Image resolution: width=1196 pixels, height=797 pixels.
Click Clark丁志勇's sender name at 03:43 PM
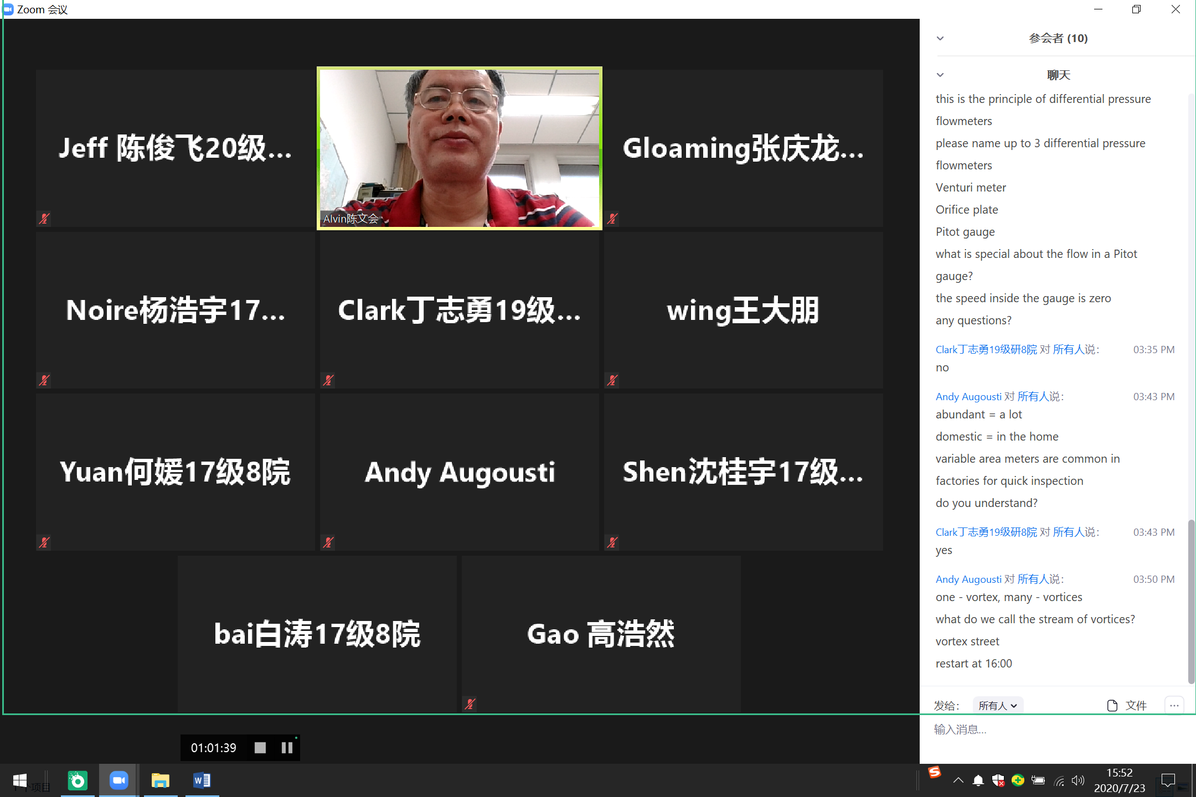pyautogui.click(x=986, y=532)
